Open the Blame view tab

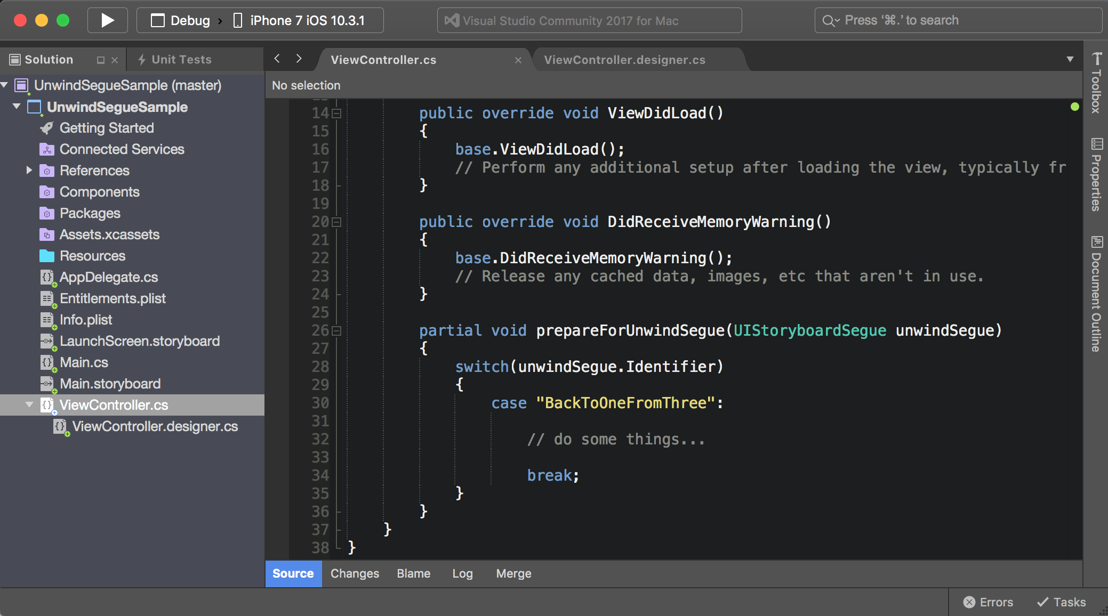[x=414, y=573]
